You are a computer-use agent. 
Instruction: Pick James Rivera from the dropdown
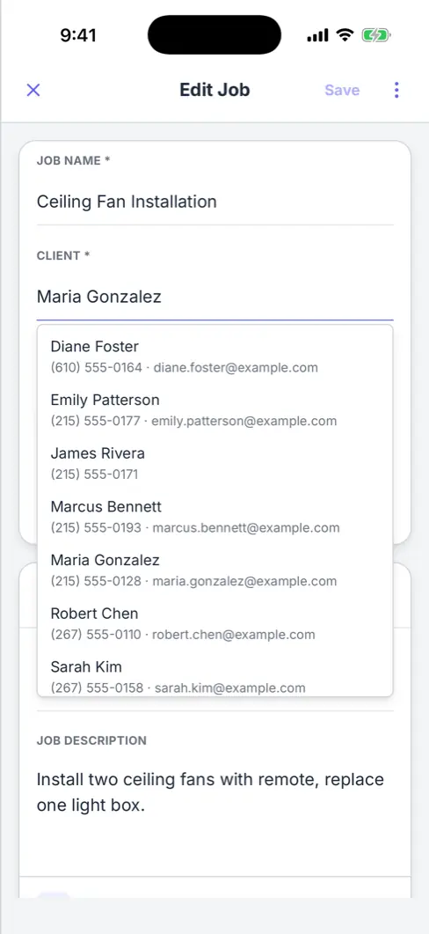tap(214, 463)
